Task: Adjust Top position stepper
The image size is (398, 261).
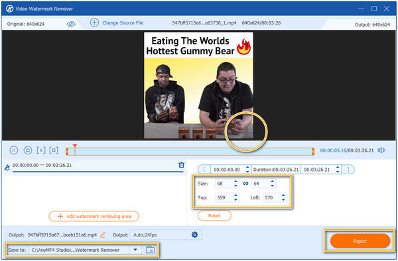Action: coord(235,197)
